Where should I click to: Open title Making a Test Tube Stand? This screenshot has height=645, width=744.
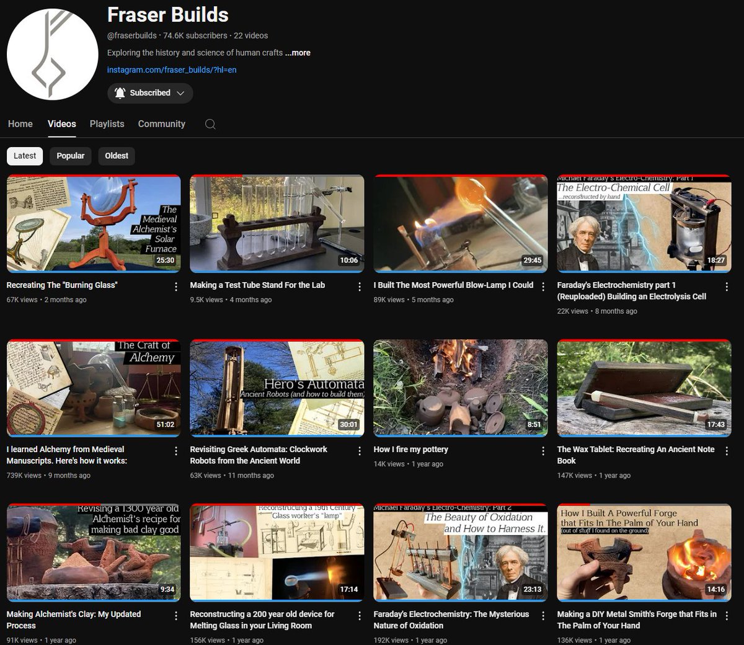coord(257,285)
